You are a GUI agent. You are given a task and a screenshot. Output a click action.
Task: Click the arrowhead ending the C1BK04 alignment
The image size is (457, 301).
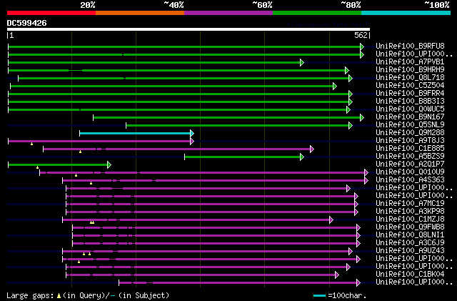pyautogui.click(x=337, y=275)
